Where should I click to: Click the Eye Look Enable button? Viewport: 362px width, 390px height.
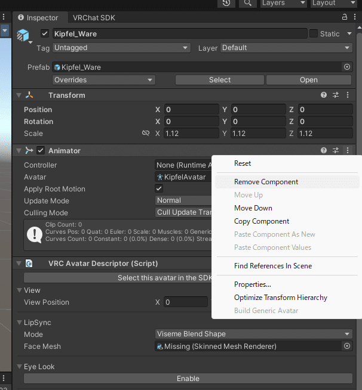[x=188, y=379]
